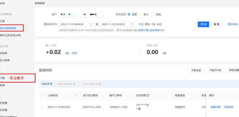Click the 下载全部 button
239x117 pixels.
(x=196, y=70)
